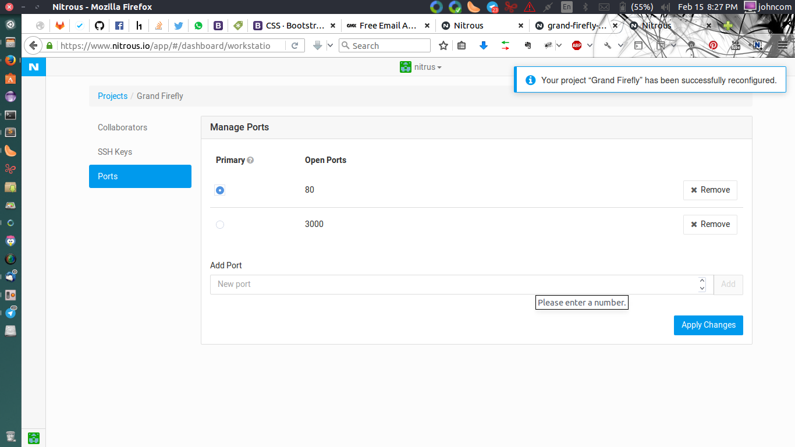Image resolution: width=795 pixels, height=447 pixels.
Task: Open the Trash in the launcher
Action: point(10,437)
